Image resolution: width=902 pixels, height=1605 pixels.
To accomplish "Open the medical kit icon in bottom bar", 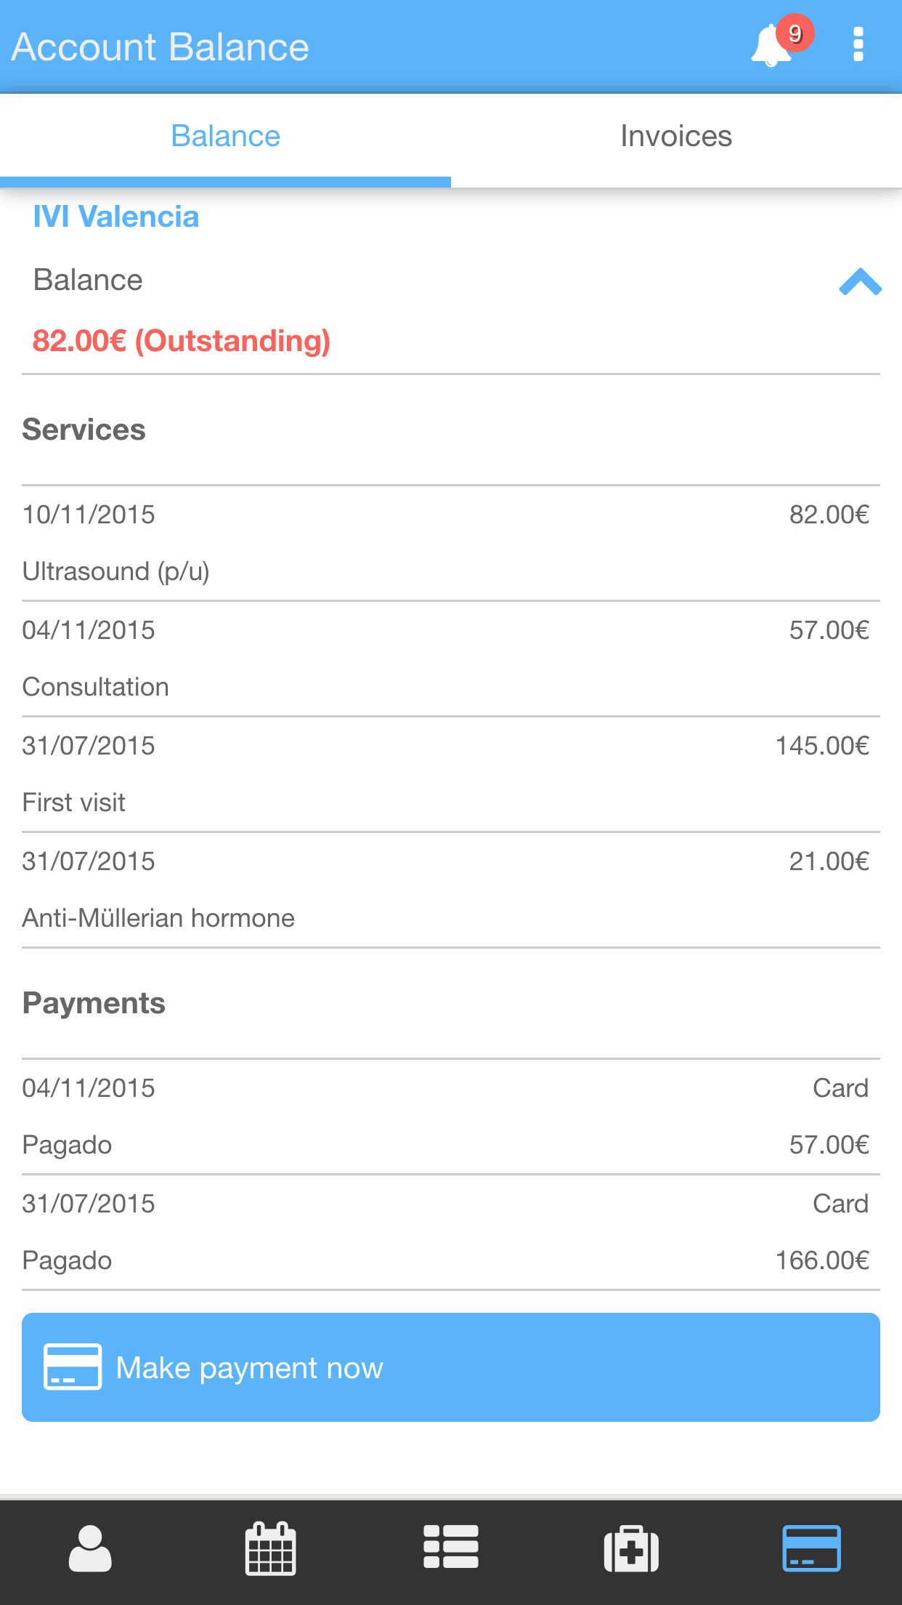I will pos(631,1549).
